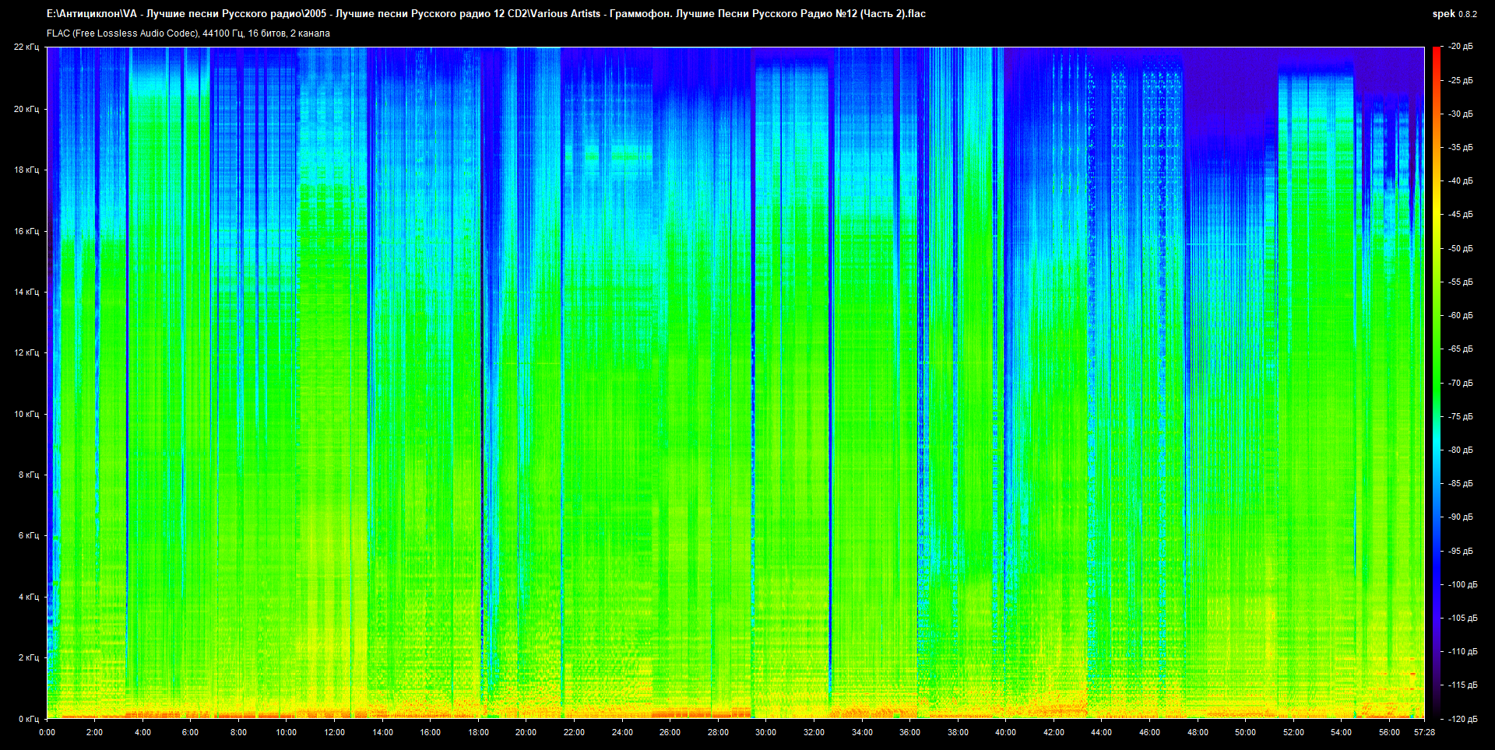Click the 40:00 time axis label

[x=1005, y=732]
